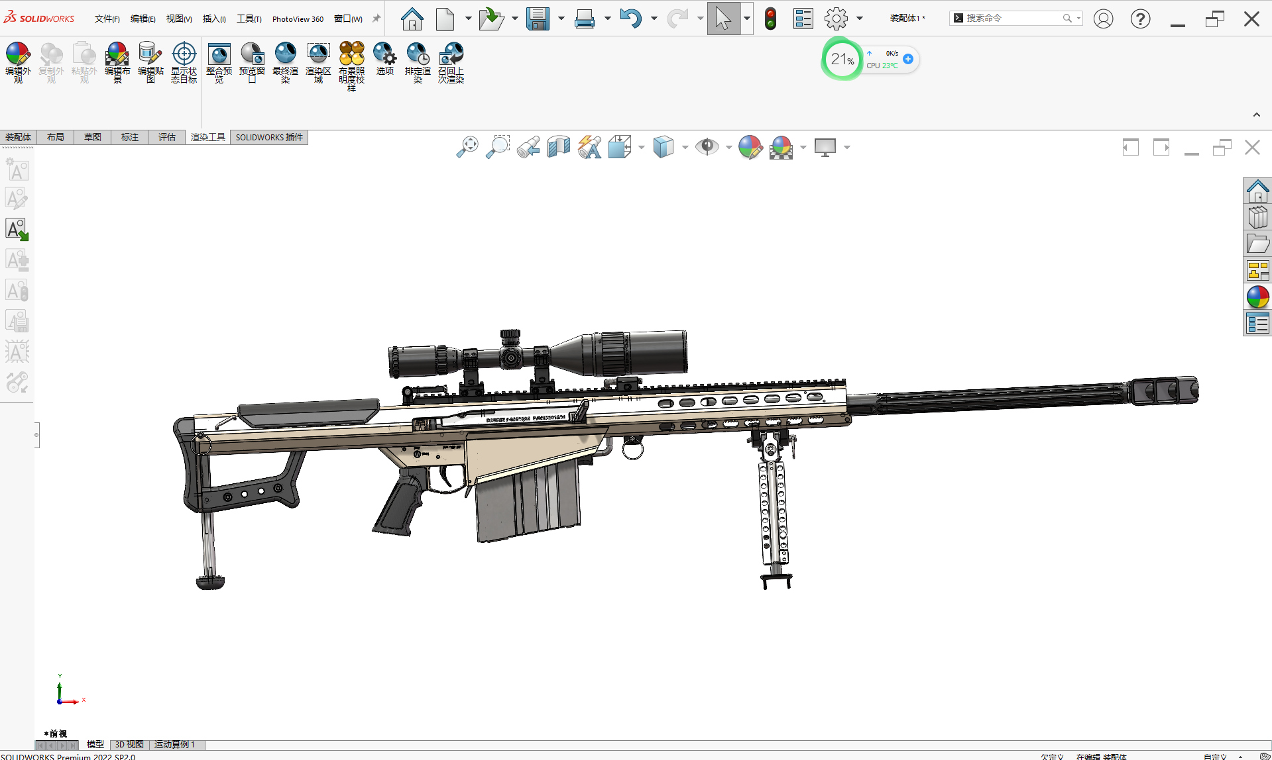Click the Edit Appearance (编辑外观) render tool
This screenshot has height=760, width=1272.
tap(18, 63)
